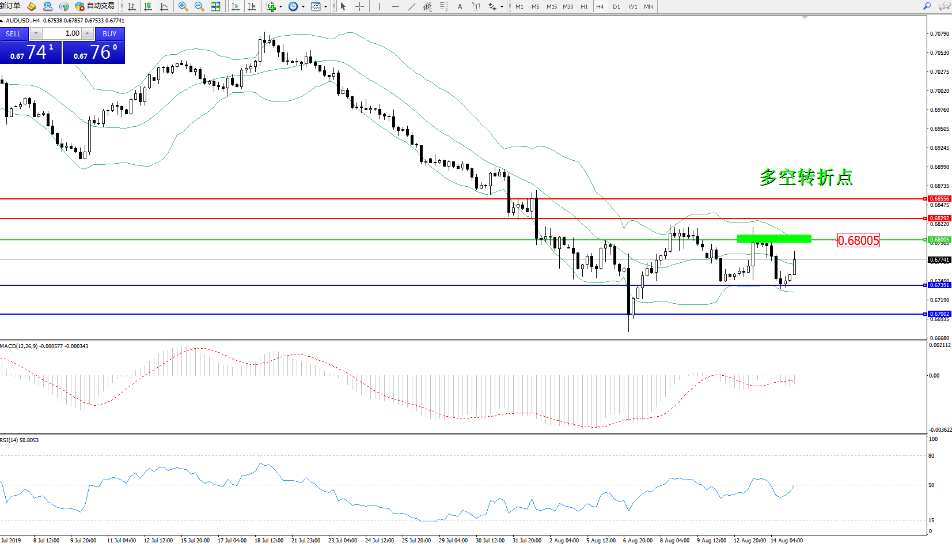Click the SELL one-click trade button
The height and width of the screenshot is (547, 952).
14,34
